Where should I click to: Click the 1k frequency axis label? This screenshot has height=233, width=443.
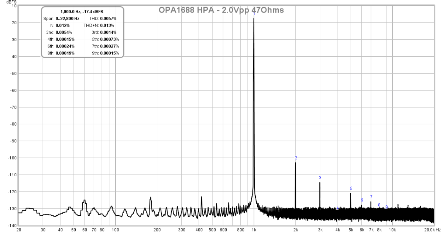[x=254, y=230]
